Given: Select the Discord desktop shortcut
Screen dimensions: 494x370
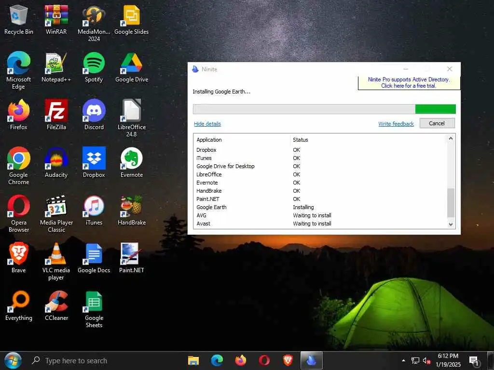Looking at the screenshot, I should click(x=94, y=115).
